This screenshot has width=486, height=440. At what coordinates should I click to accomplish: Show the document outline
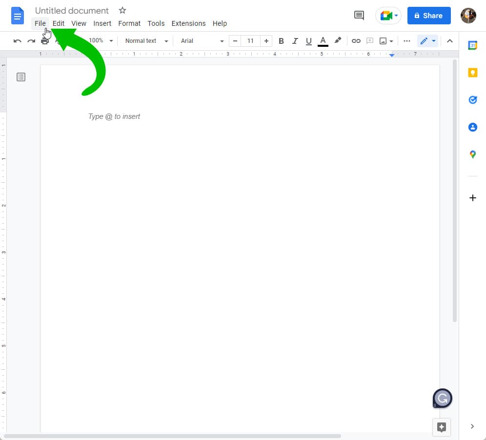pos(21,77)
